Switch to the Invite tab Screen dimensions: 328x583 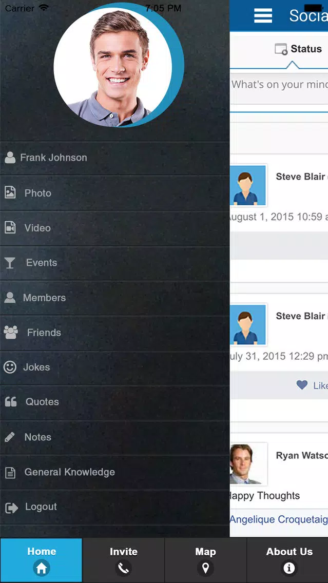pyautogui.click(x=124, y=560)
